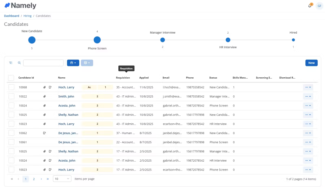Open row actions menu for Hoch, Larry 10068
The height and width of the screenshot is (187, 325).
pos(308,87)
